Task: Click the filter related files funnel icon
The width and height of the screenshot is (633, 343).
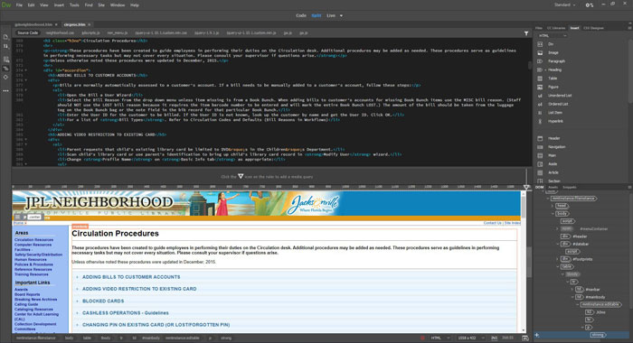Action: tap(526, 33)
